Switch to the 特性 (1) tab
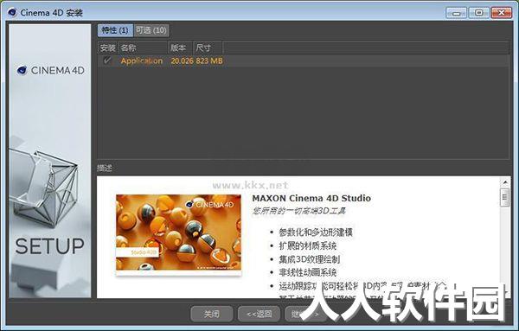The height and width of the screenshot is (331, 519). [x=115, y=30]
